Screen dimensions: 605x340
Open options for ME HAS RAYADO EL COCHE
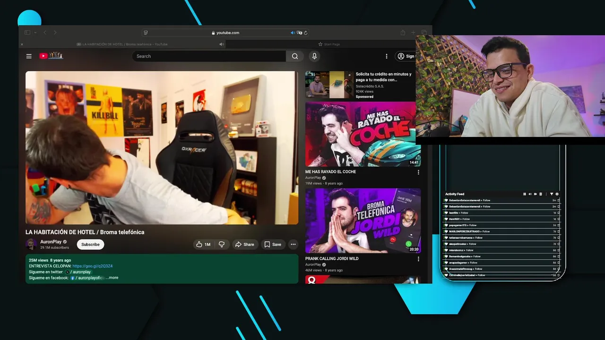[x=418, y=172]
